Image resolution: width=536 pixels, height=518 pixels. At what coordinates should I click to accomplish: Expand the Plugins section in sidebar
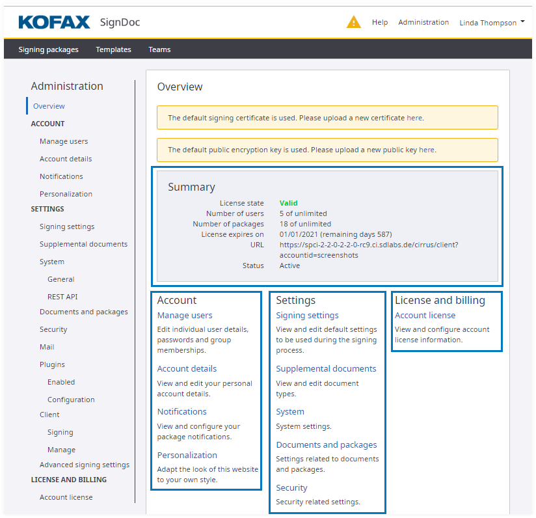coord(52,364)
